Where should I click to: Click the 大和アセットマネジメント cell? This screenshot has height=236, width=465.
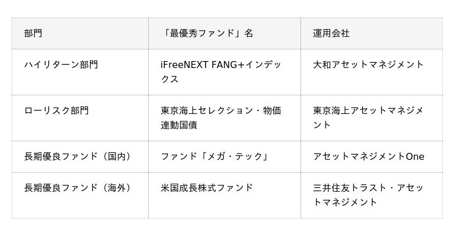[369, 65]
